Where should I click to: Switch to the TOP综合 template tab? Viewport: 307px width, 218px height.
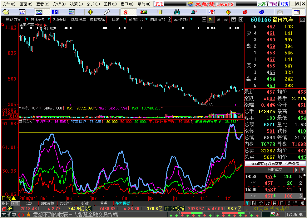coord(66,203)
